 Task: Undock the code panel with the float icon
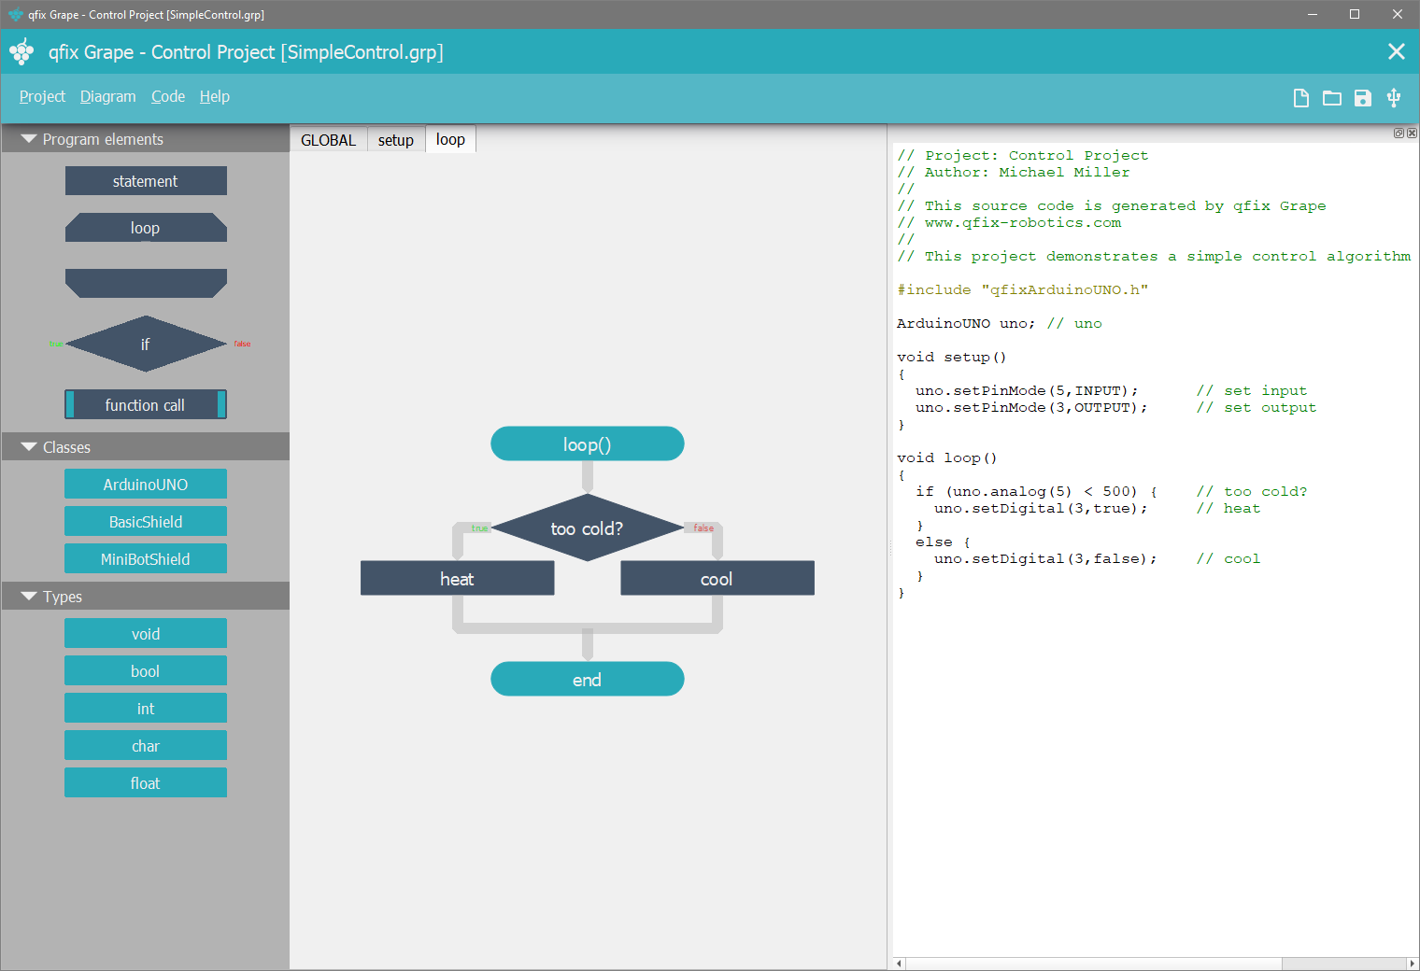tap(1399, 134)
